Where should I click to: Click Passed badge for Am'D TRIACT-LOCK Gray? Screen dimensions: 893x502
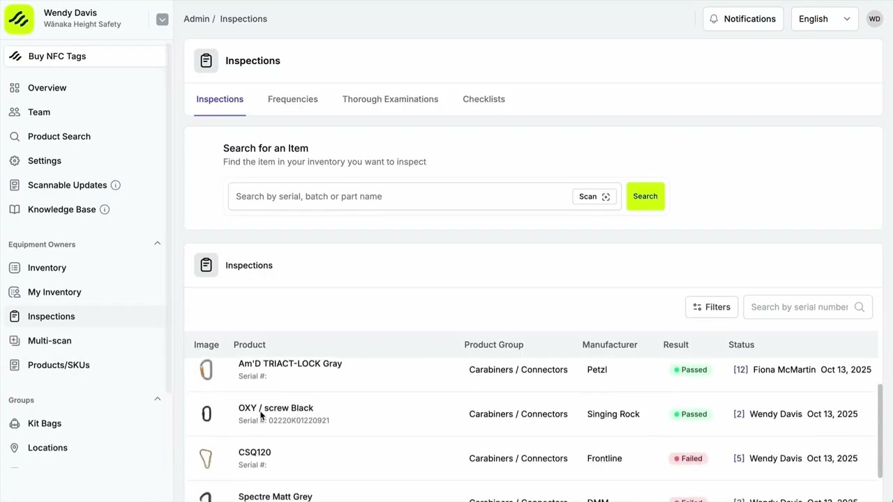point(690,370)
